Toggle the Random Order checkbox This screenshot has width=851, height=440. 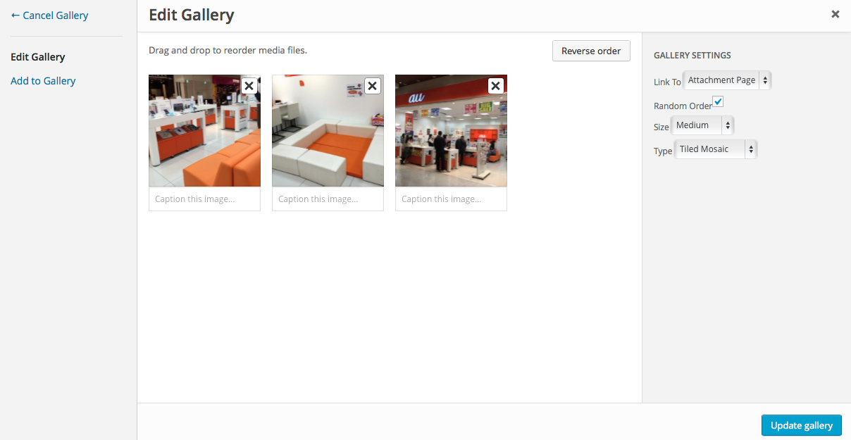tap(719, 102)
